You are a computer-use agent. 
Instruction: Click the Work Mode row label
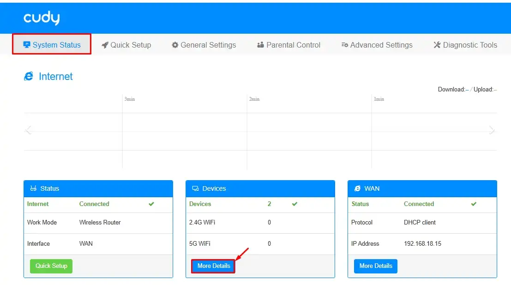42,222
